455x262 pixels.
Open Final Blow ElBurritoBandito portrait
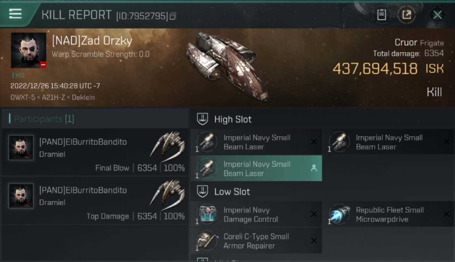[x=21, y=147]
